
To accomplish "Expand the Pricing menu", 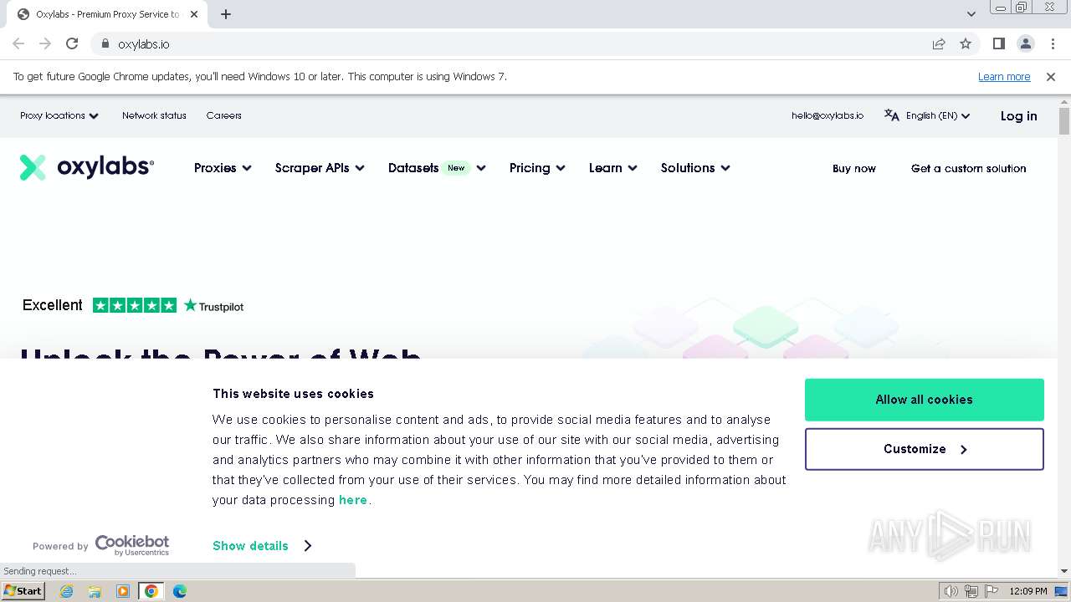I will coord(537,168).
